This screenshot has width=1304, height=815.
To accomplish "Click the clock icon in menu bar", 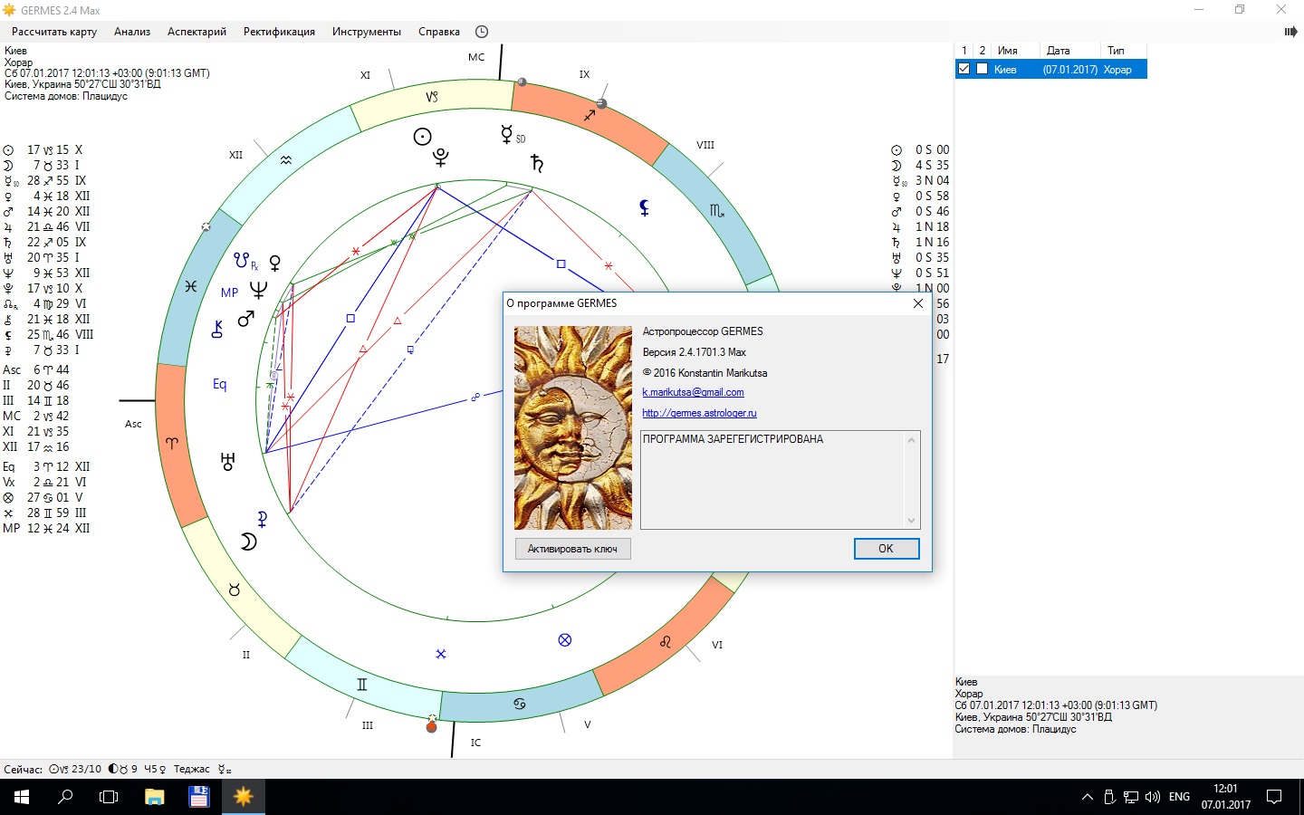I will [x=482, y=32].
